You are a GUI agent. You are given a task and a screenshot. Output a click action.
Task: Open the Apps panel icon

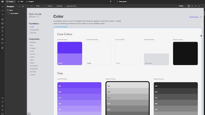(x=2, y=48)
